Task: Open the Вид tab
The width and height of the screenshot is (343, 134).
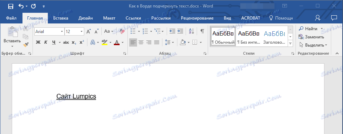Action: (x=227, y=18)
